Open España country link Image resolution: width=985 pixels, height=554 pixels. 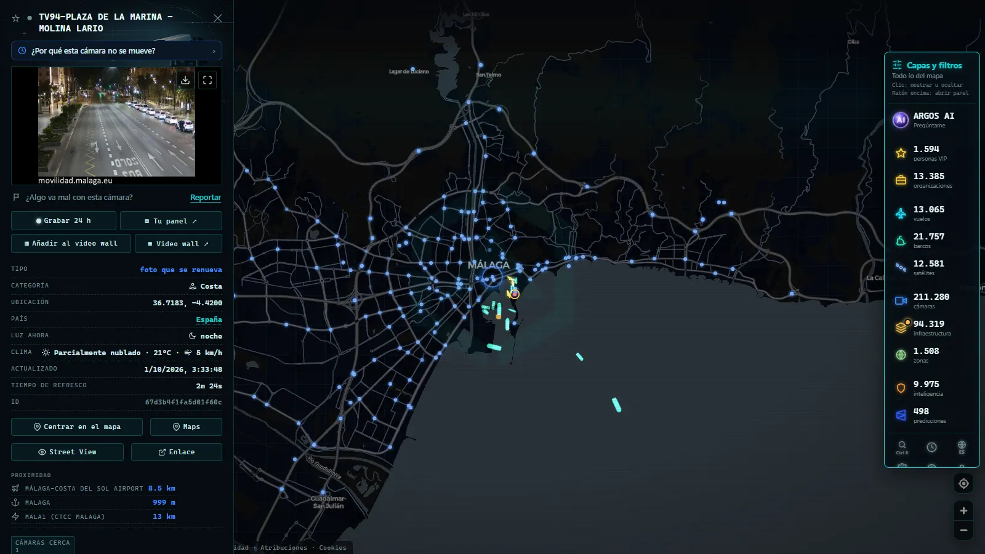click(209, 319)
